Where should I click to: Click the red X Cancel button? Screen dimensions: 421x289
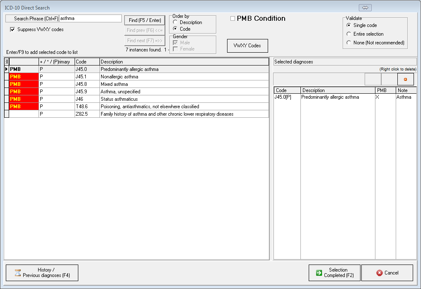(387, 273)
